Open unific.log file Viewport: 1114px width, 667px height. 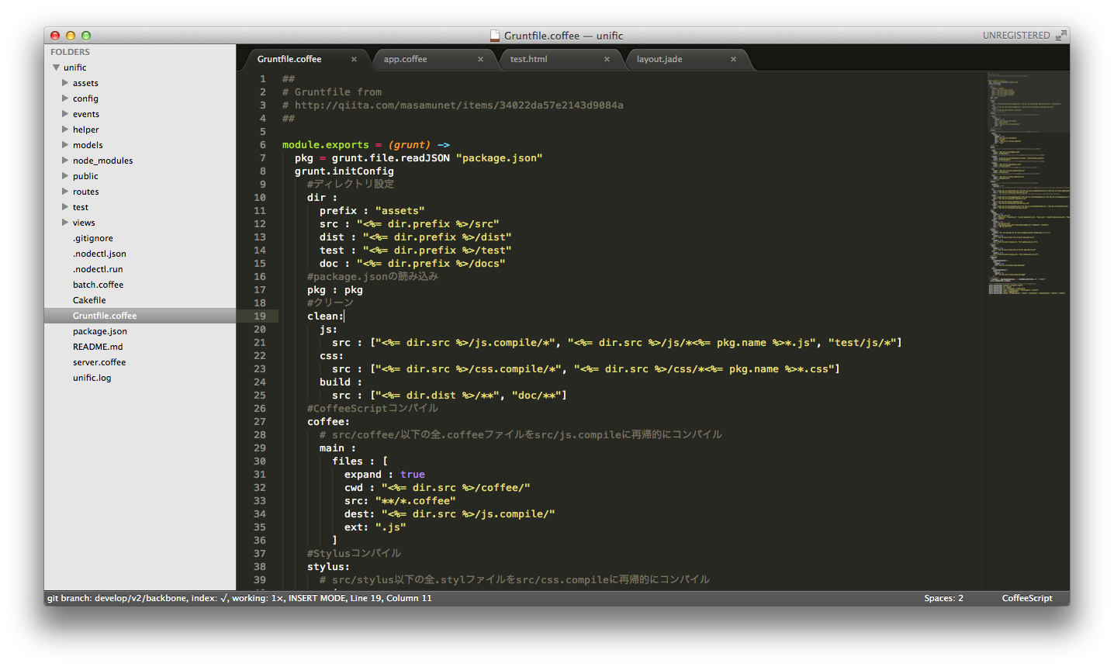(x=92, y=378)
